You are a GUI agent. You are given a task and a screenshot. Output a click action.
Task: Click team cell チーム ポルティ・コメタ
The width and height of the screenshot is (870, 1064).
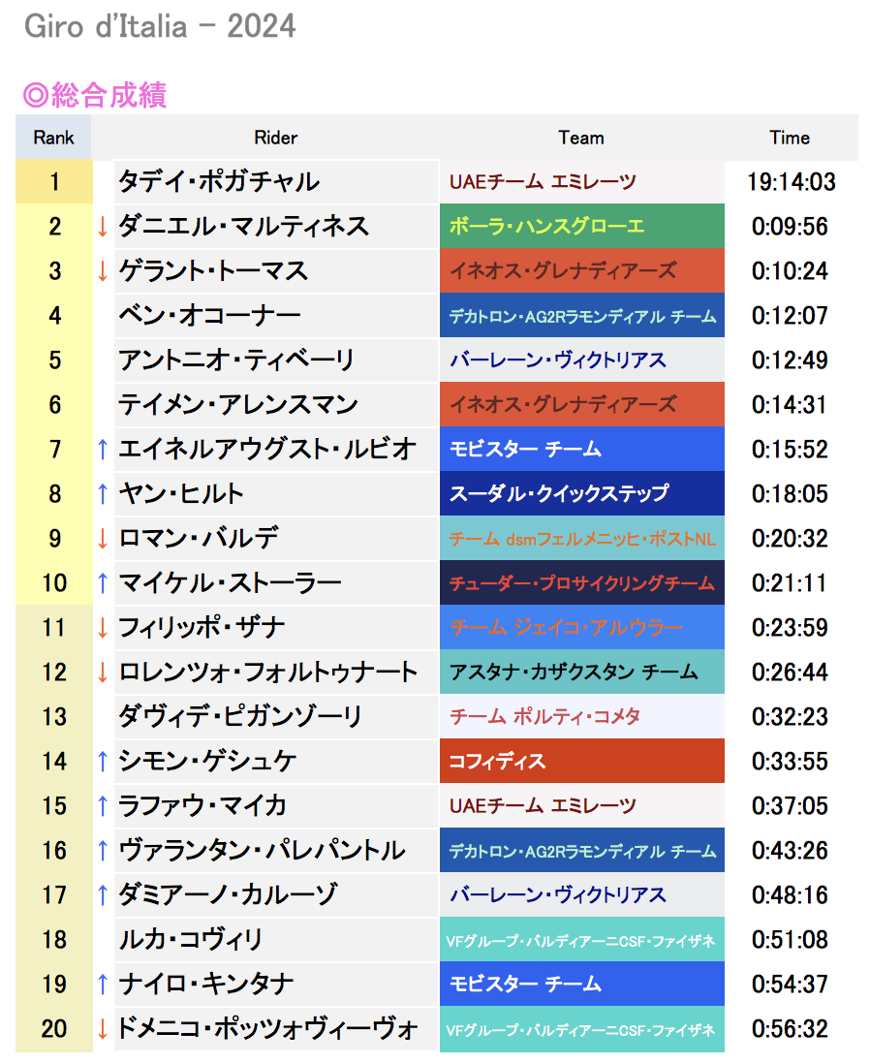tap(581, 716)
